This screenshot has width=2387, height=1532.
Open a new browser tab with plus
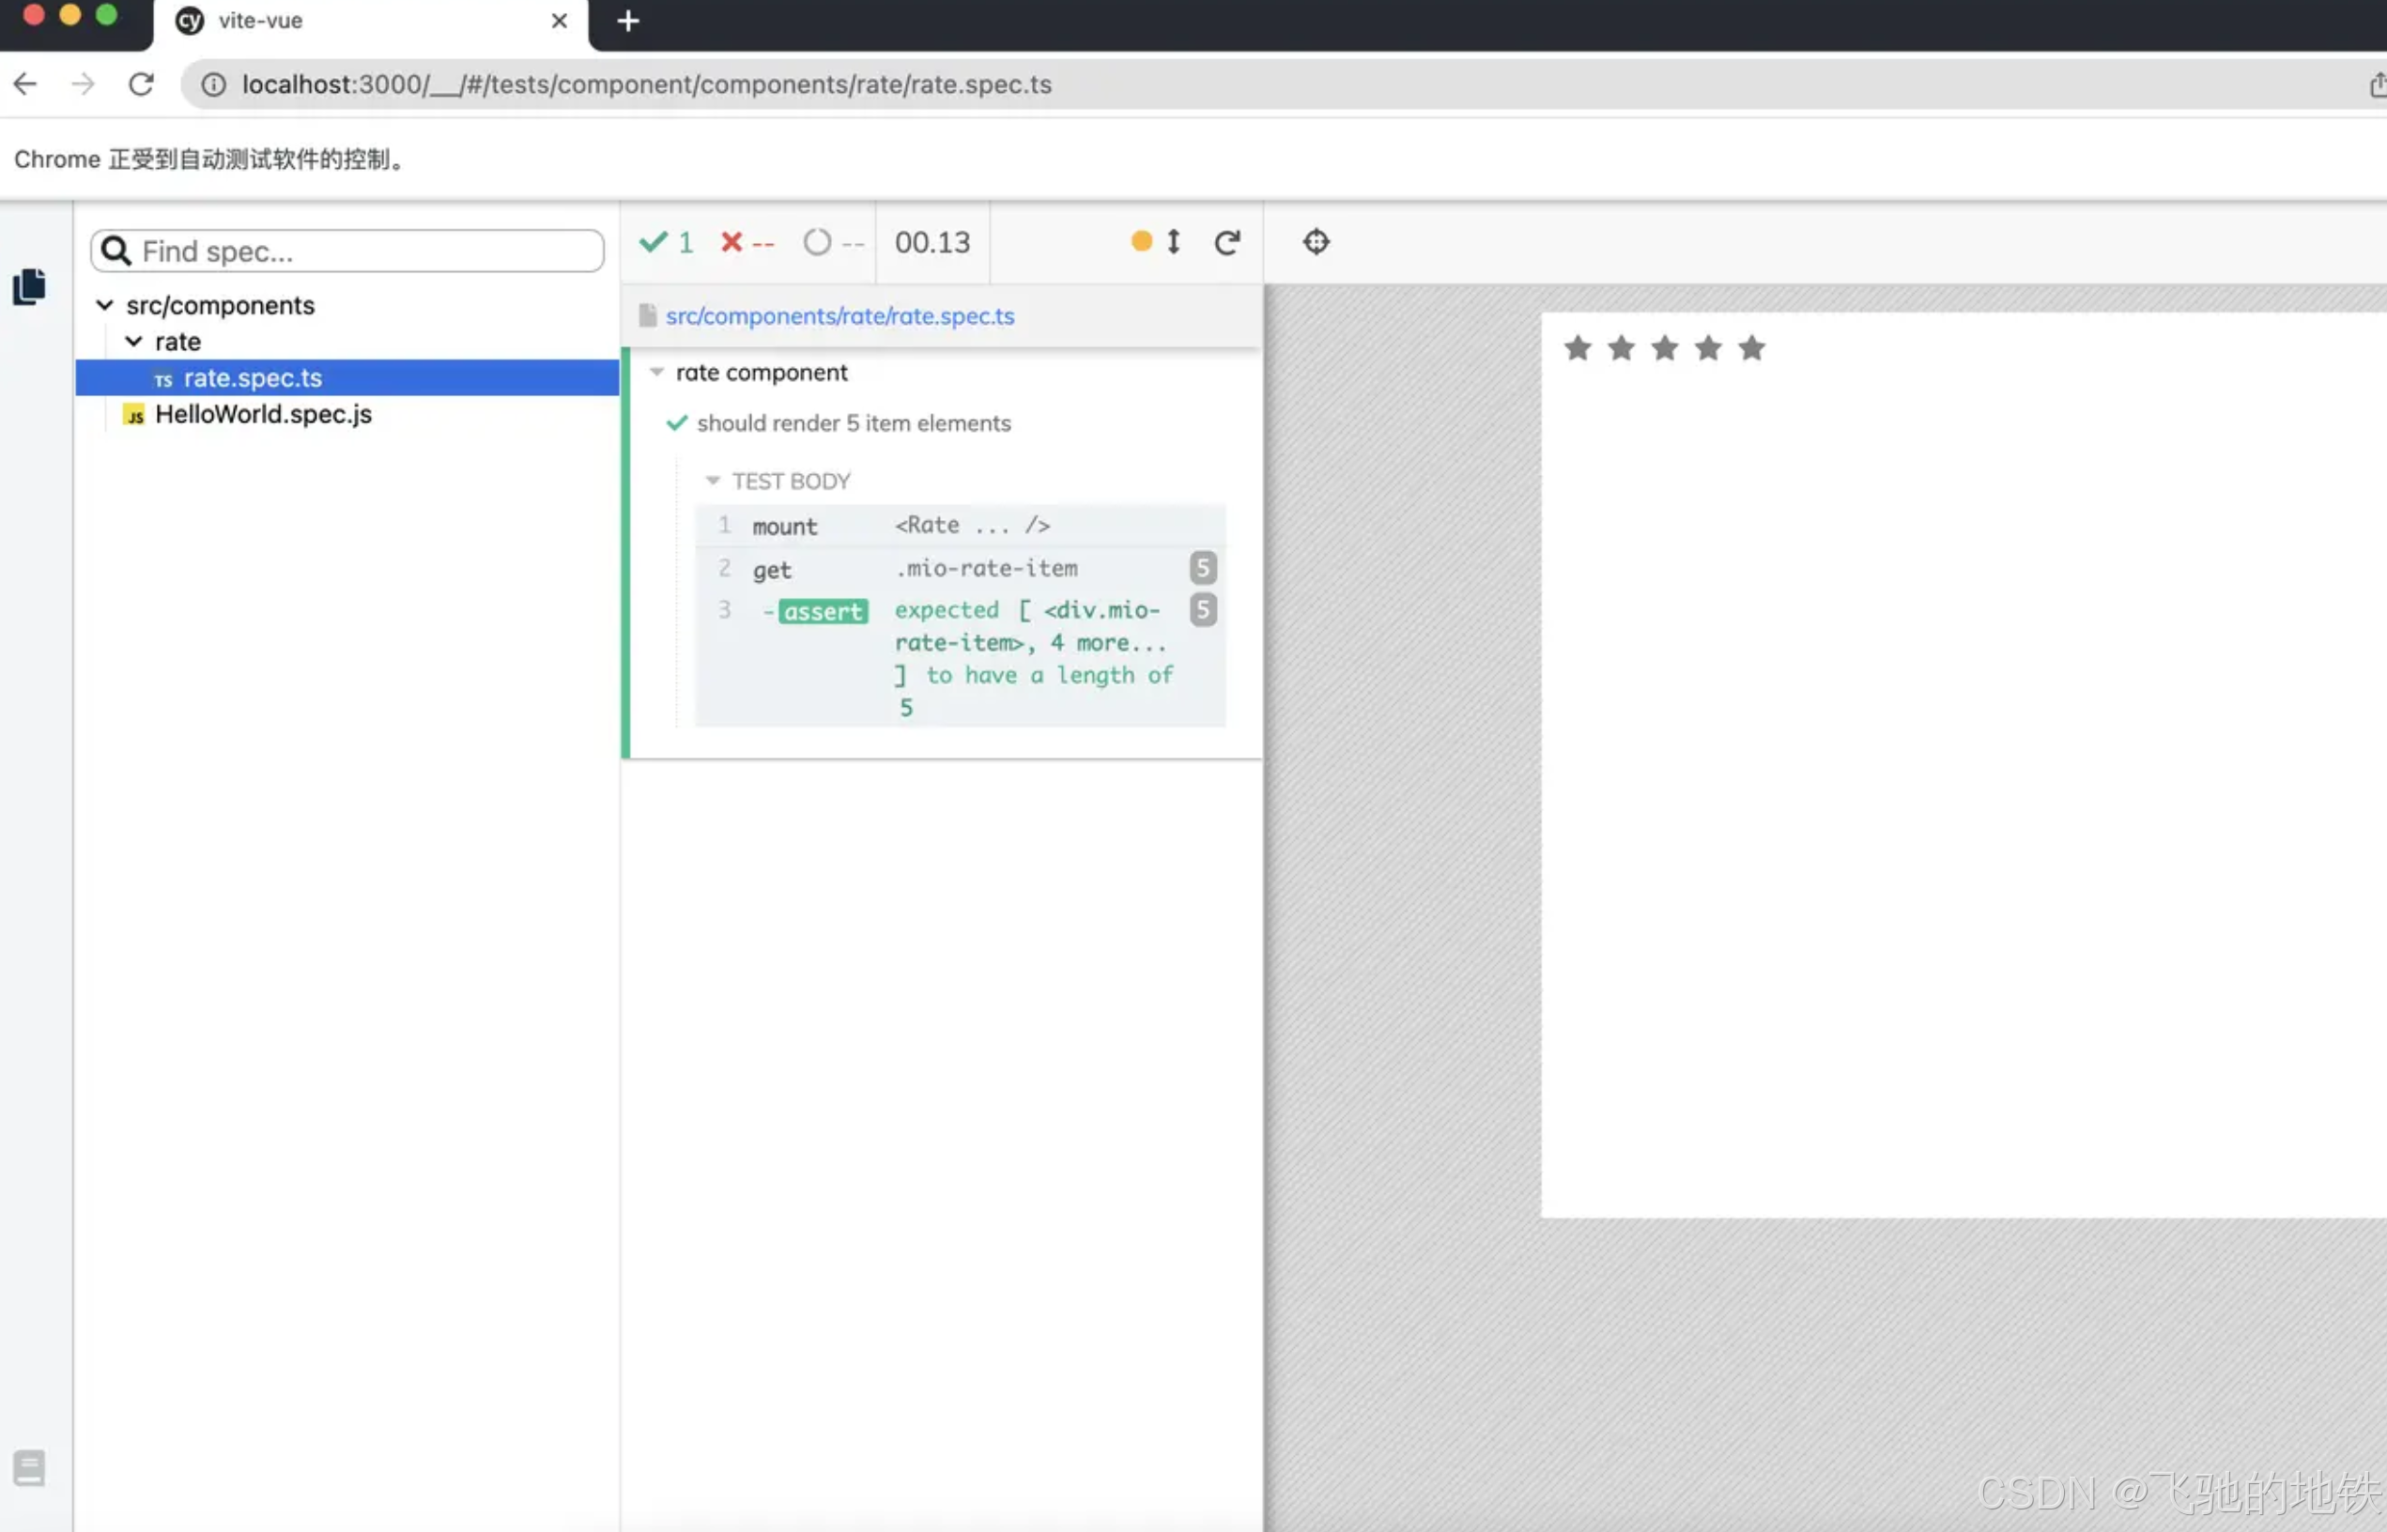coord(628,21)
